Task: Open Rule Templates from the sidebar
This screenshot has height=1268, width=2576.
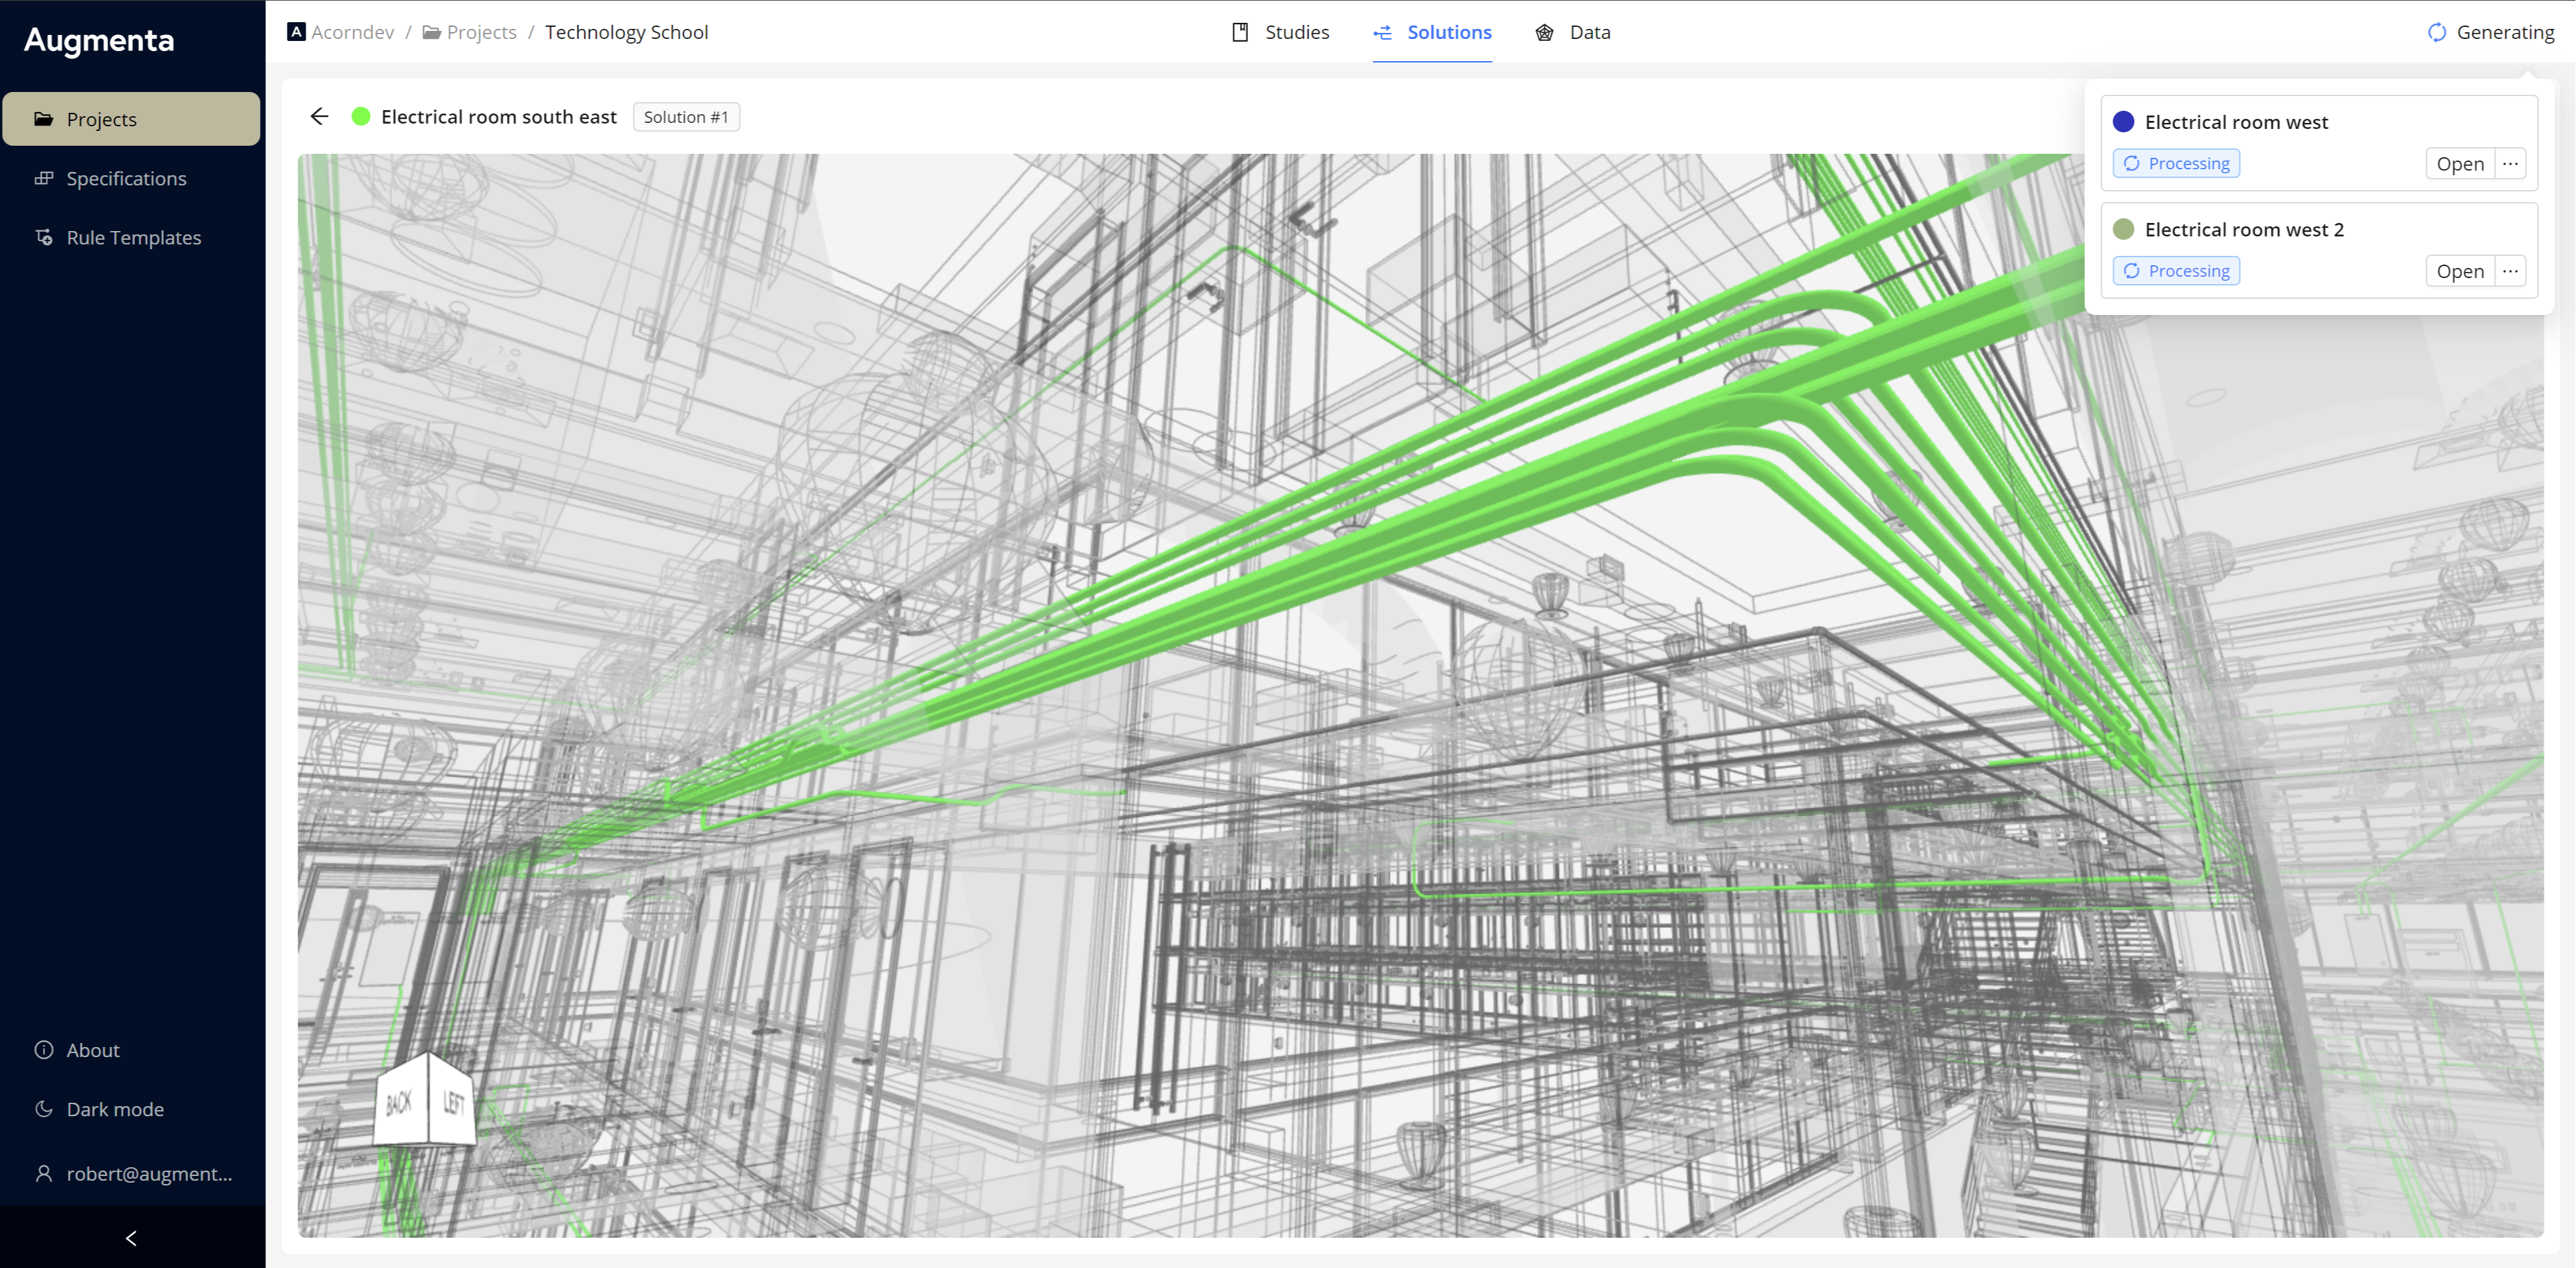Action: (133, 237)
